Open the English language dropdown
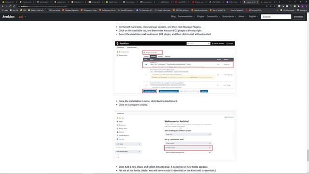This screenshot has width=309, height=174. [x=253, y=16]
